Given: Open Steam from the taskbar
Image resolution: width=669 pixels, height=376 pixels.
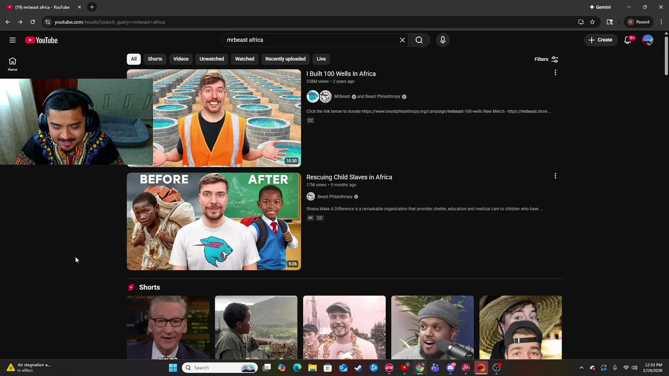Looking at the screenshot, I should [358, 368].
